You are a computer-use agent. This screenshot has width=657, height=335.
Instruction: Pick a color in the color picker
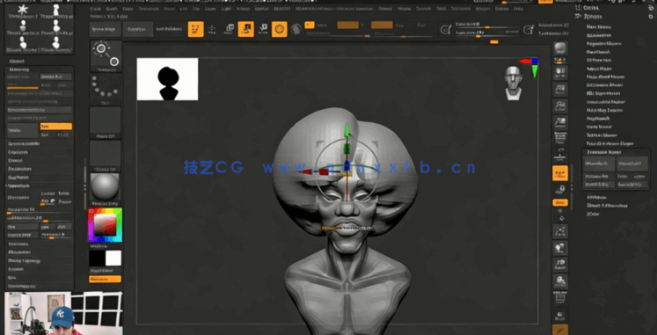pos(105,225)
